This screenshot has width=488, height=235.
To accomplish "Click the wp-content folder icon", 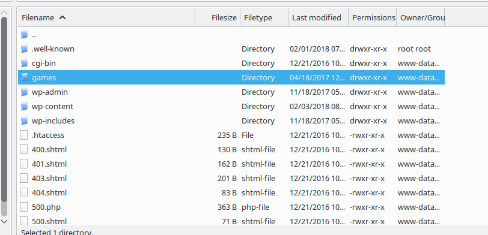I will 24,106.
